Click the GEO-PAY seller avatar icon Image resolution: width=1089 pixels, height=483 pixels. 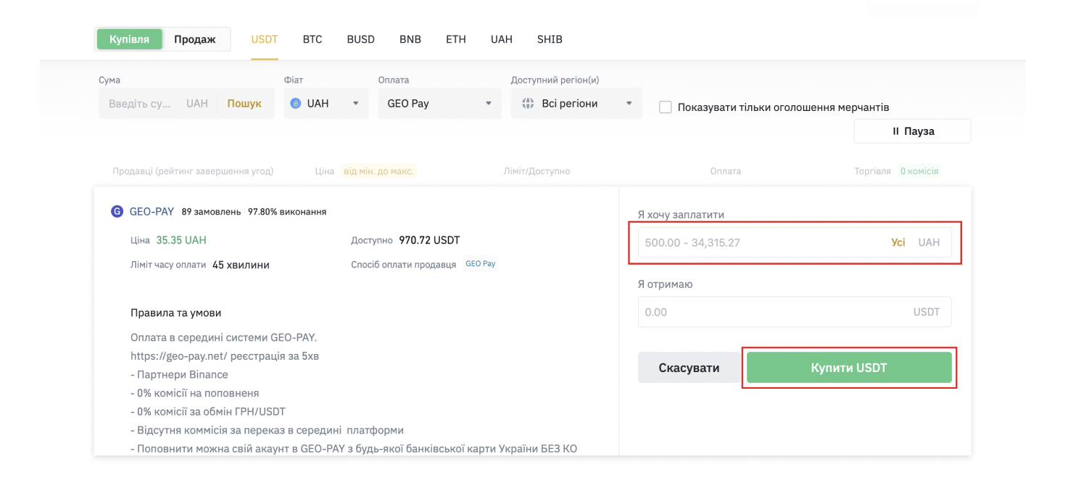(x=117, y=212)
